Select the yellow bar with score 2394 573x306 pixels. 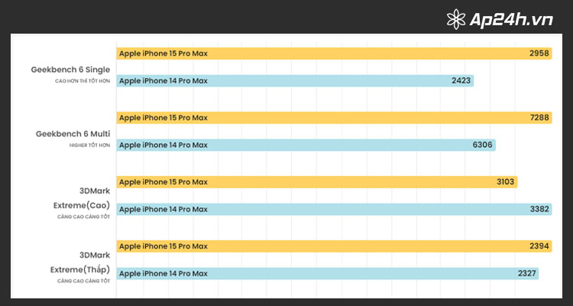[334, 246]
